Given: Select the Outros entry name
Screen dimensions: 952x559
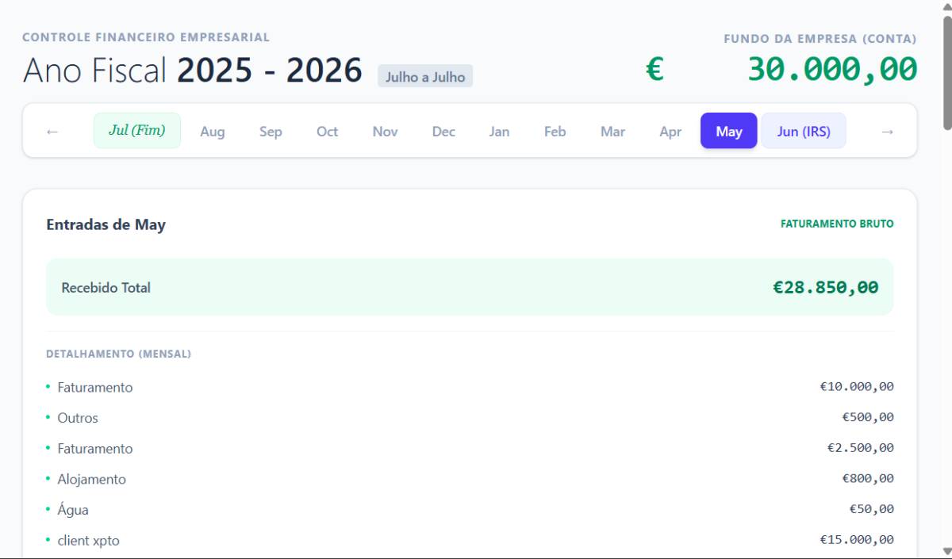Looking at the screenshot, I should coord(78,418).
